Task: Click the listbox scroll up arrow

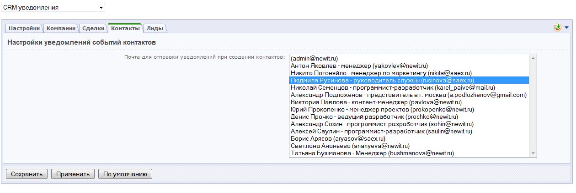Action: click(533, 58)
